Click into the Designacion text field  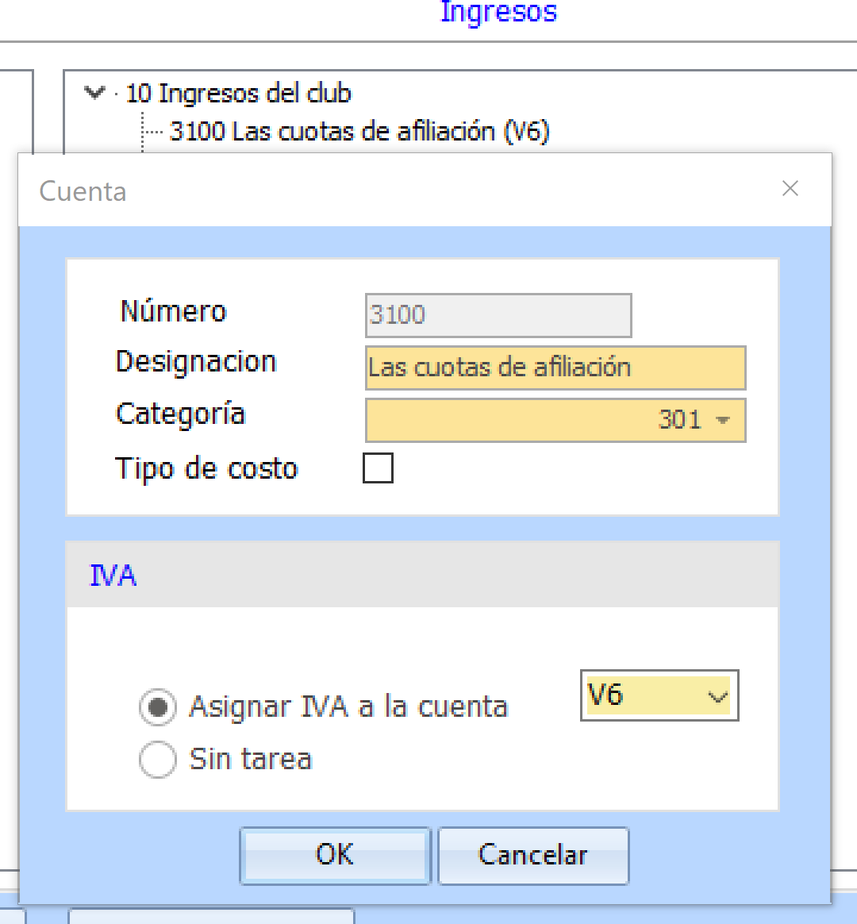[x=555, y=368]
